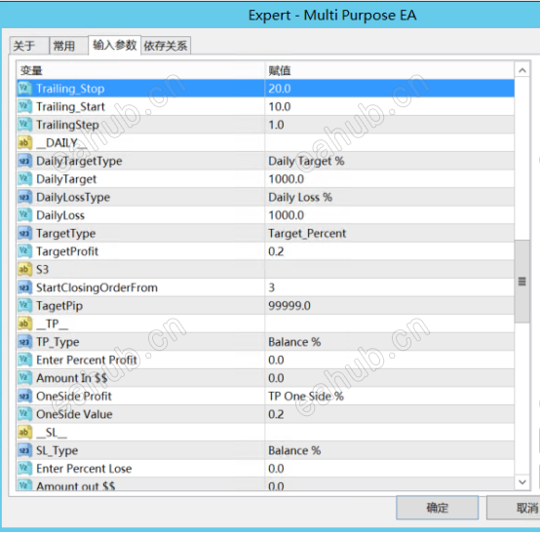
Task: Select DailyTarget value 1000.0
Action: click(390, 179)
